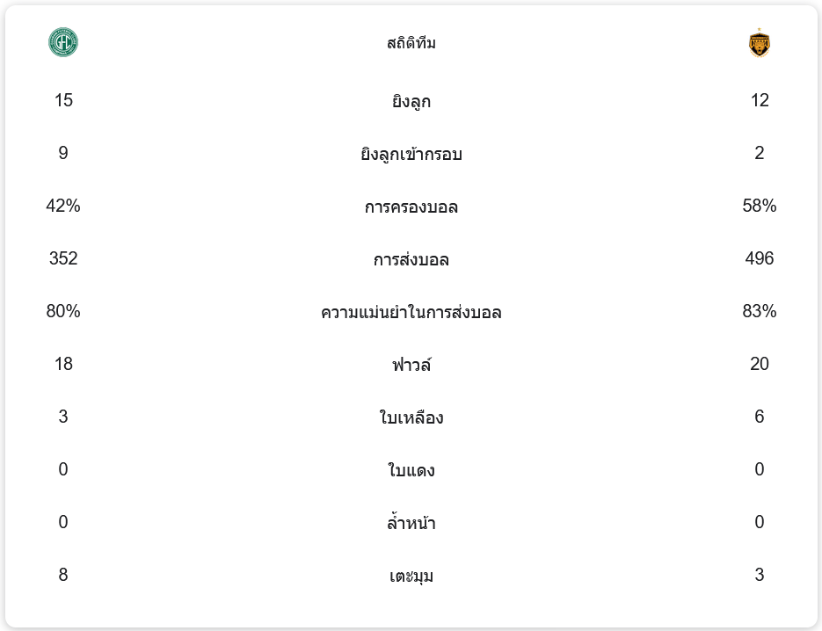
Task: Click the 58% possession value
Action: pyautogui.click(x=760, y=206)
